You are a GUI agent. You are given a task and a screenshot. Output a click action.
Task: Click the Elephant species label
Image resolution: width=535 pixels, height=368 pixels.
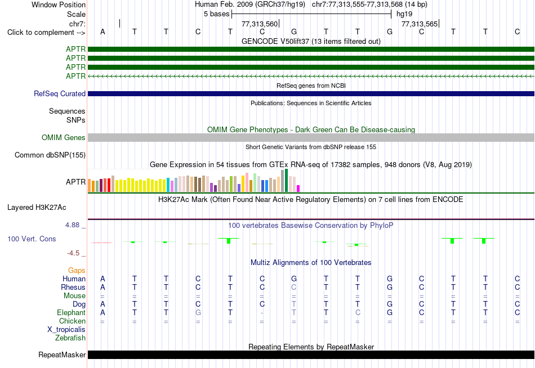point(72,312)
